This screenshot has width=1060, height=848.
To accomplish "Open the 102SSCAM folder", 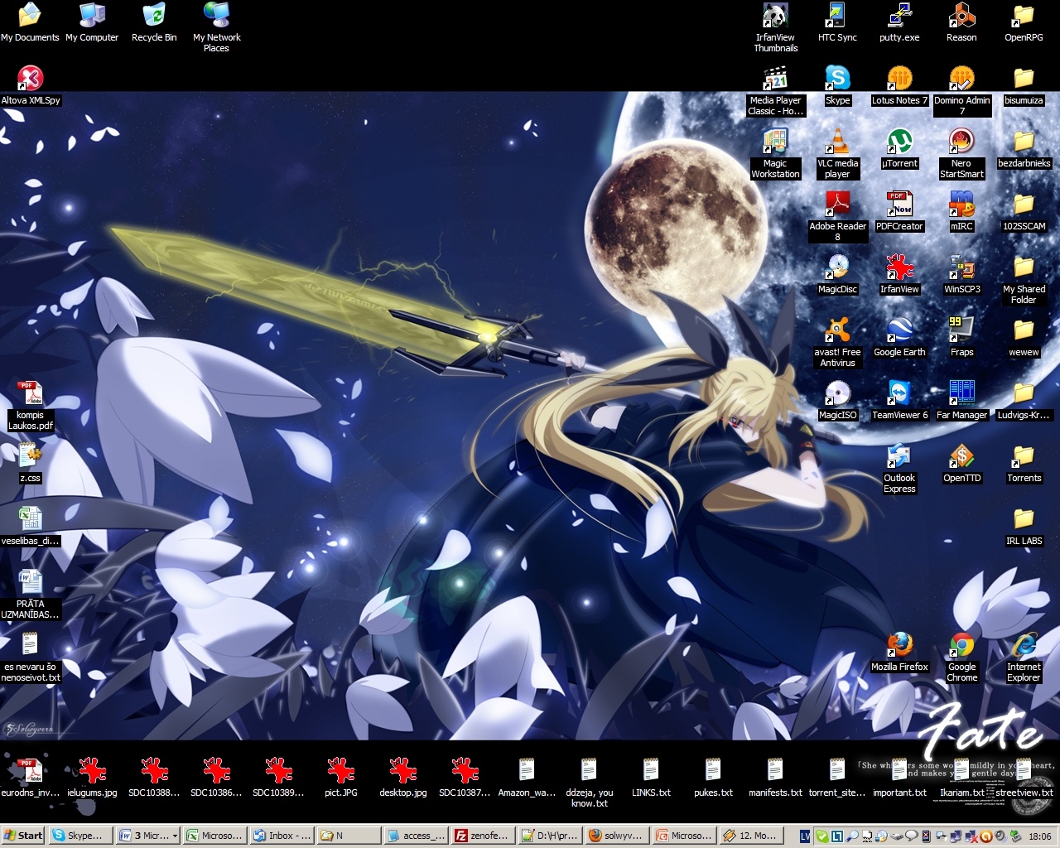I will coord(1024,211).
